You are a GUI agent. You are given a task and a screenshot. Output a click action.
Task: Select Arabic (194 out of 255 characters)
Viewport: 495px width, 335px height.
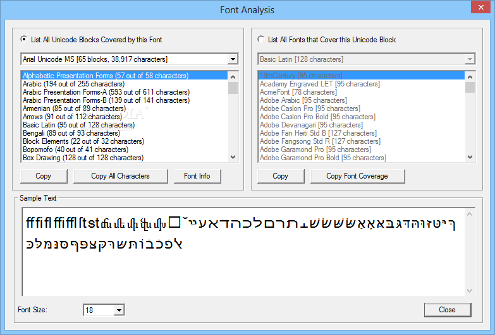[125, 84]
